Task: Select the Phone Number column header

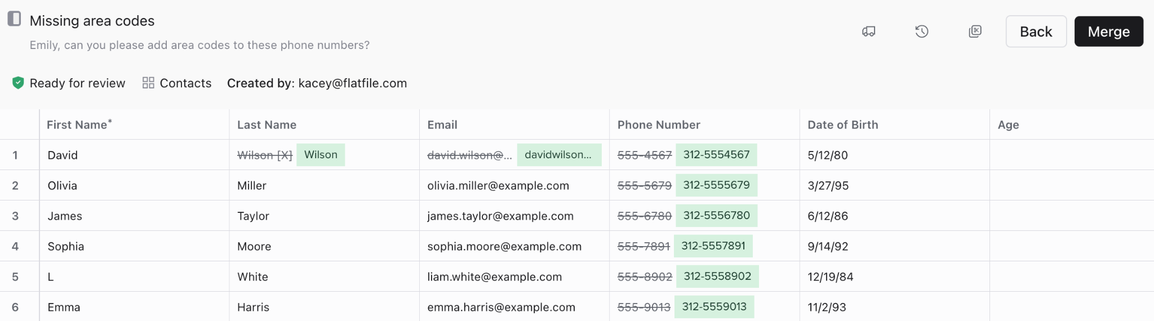Action: [x=658, y=125]
